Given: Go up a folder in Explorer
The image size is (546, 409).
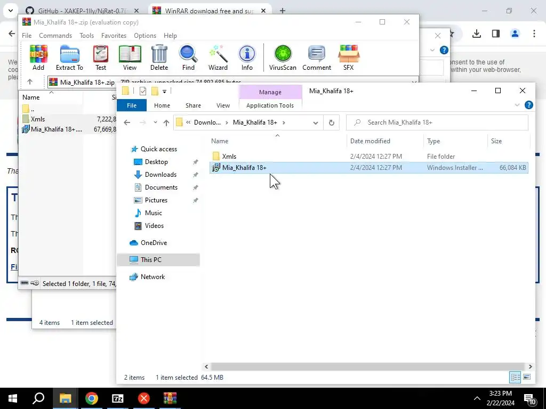Looking at the screenshot, I should (166, 122).
